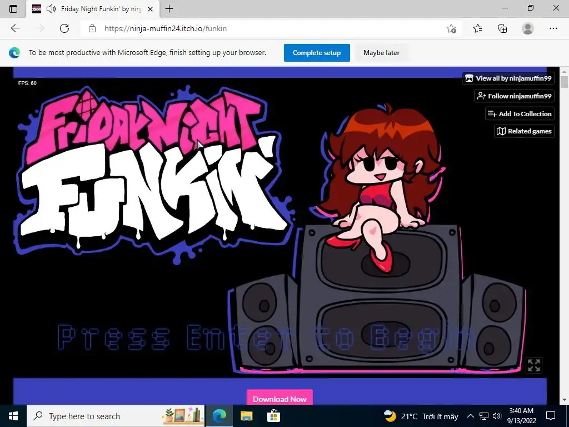The height and width of the screenshot is (427, 569).
Task: Open Microsoft Edge from the taskbar
Action: tap(219, 416)
